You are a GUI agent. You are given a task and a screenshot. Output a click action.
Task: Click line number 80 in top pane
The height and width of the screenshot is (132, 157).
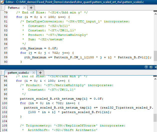click(6, 17)
